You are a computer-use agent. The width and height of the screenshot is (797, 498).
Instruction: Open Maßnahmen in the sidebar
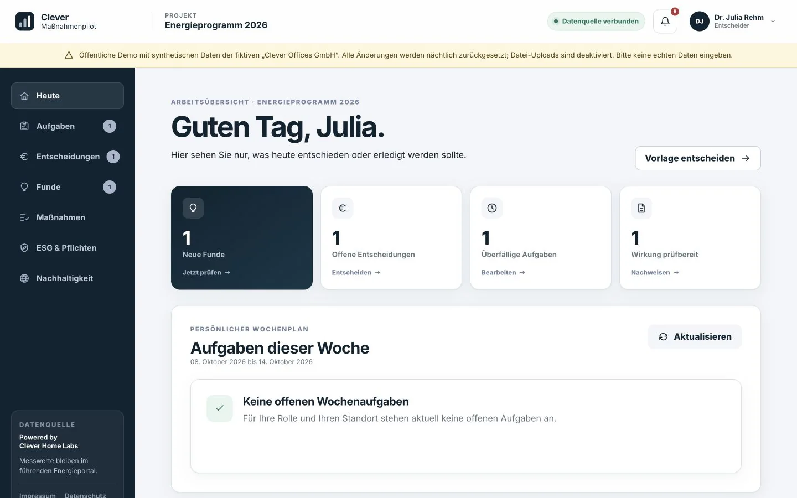pos(68,217)
